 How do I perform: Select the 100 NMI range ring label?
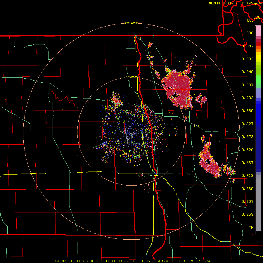coord(131,23)
